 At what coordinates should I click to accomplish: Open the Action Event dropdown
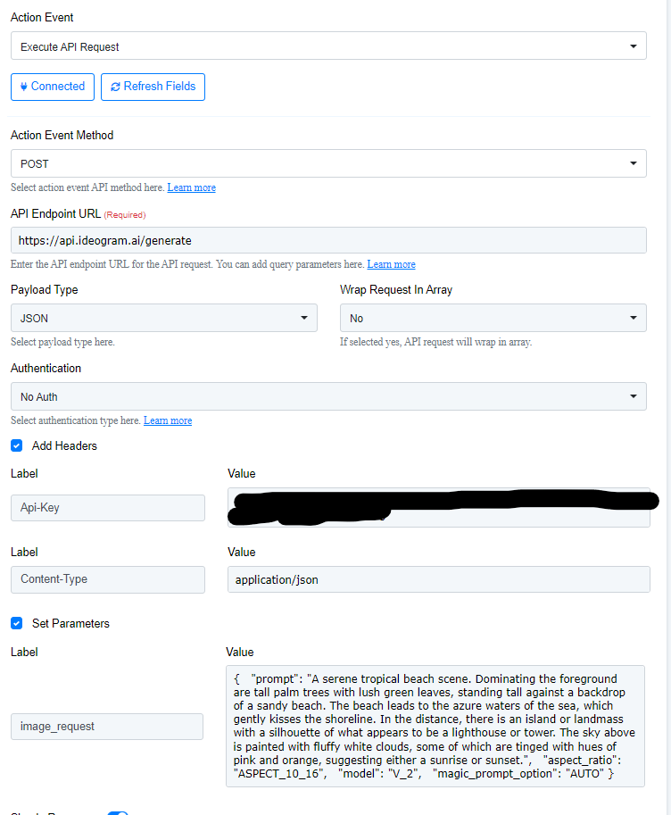coord(328,46)
